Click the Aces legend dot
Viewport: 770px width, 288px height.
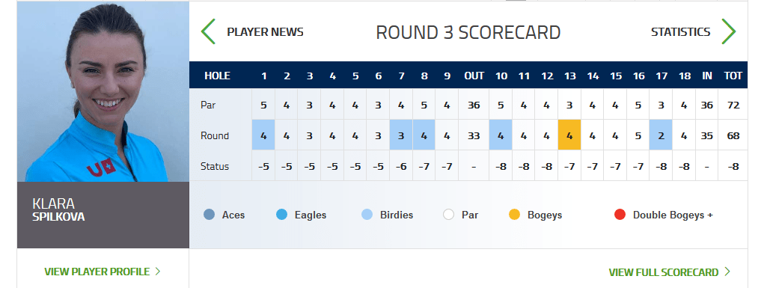pyautogui.click(x=210, y=215)
